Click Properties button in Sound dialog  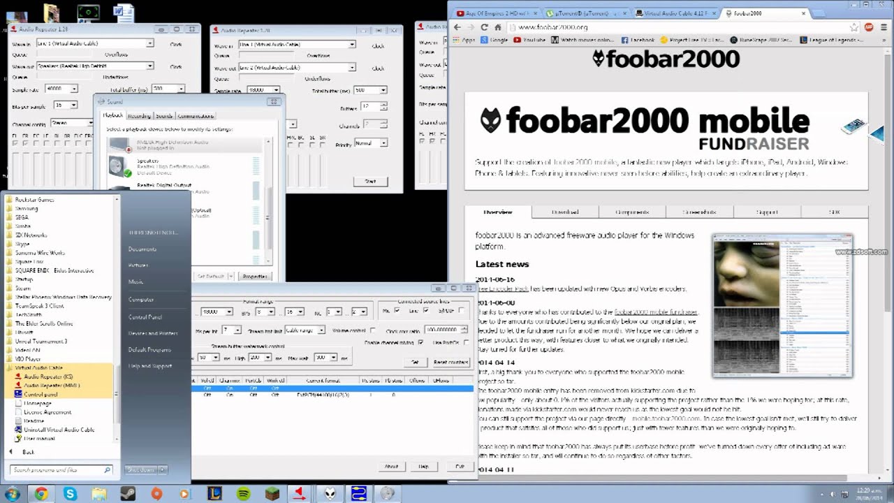pyautogui.click(x=255, y=276)
